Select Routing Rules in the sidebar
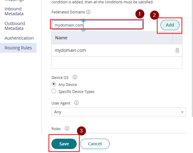The width and height of the screenshot is (193, 153). 18,48
